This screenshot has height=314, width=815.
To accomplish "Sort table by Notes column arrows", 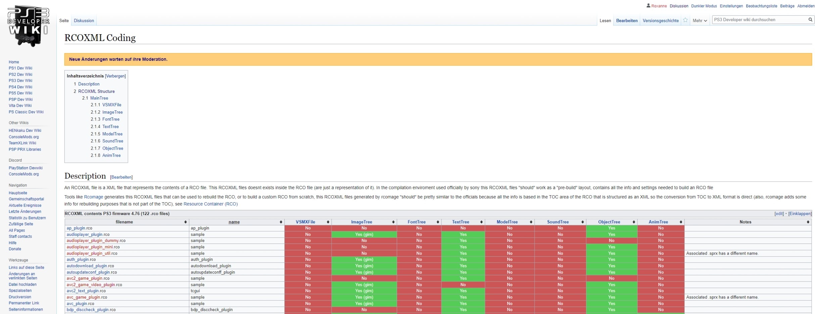I will pos(808,222).
